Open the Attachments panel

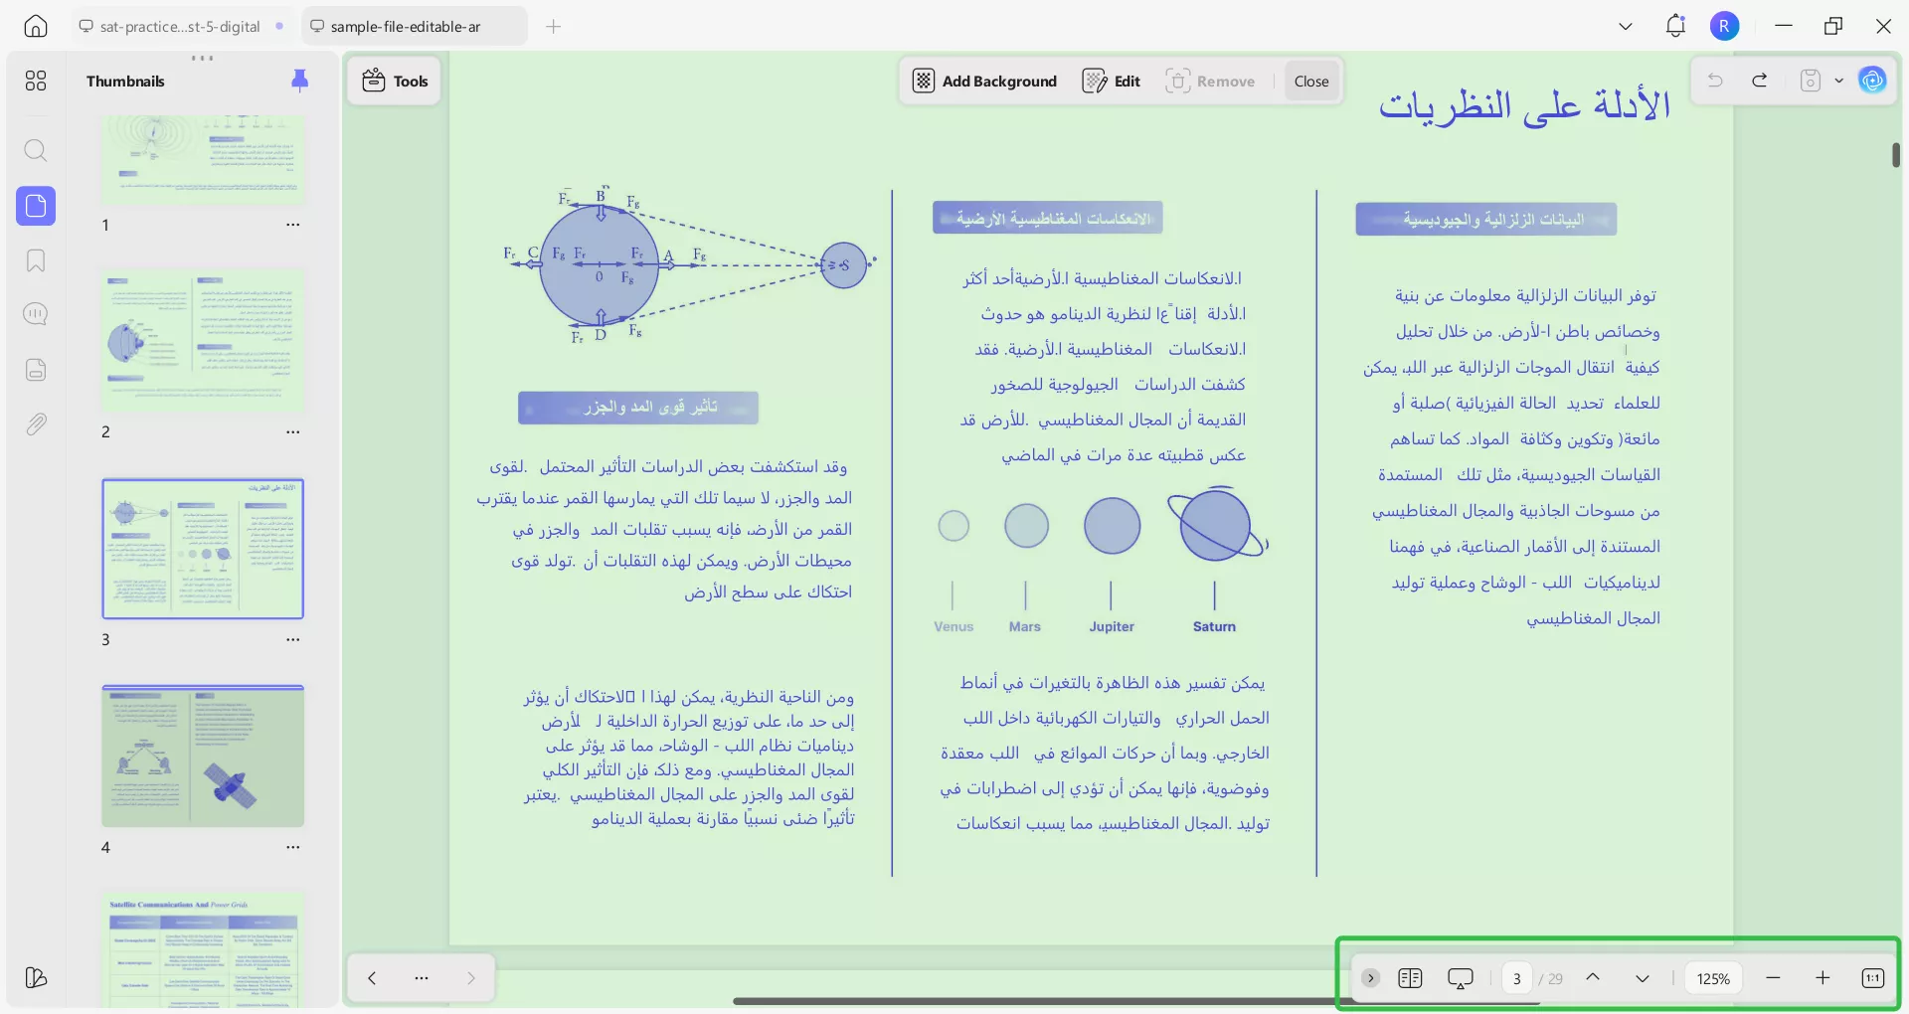(x=36, y=423)
